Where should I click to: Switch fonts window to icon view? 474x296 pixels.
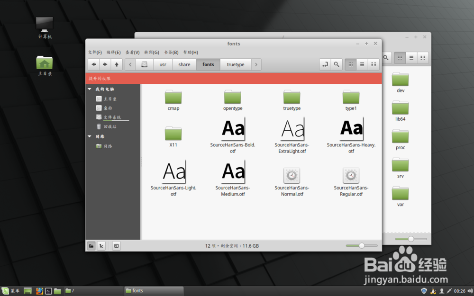[x=351, y=64]
